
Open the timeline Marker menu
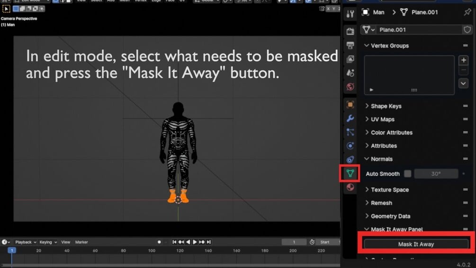point(81,242)
